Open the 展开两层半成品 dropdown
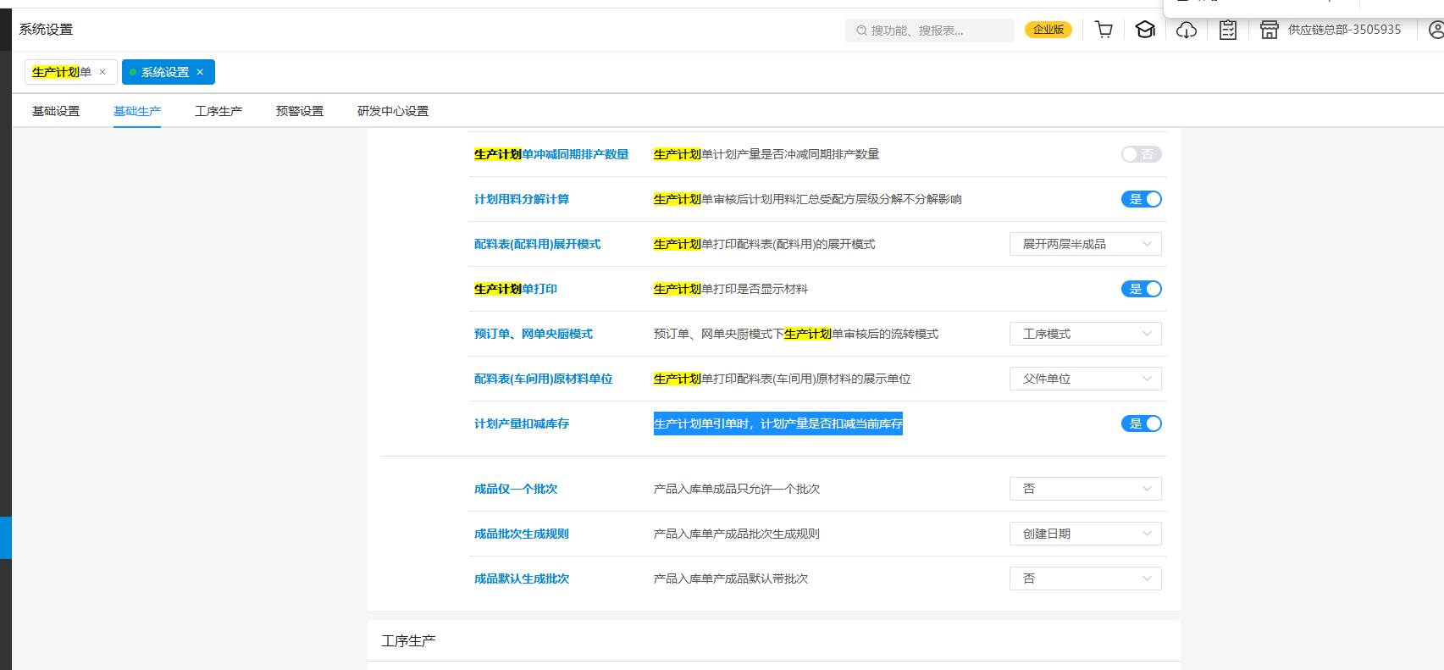This screenshot has width=1444, height=670. 1085,244
